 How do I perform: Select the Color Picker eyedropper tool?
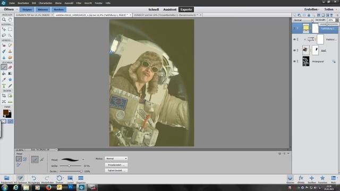pos(4,80)
